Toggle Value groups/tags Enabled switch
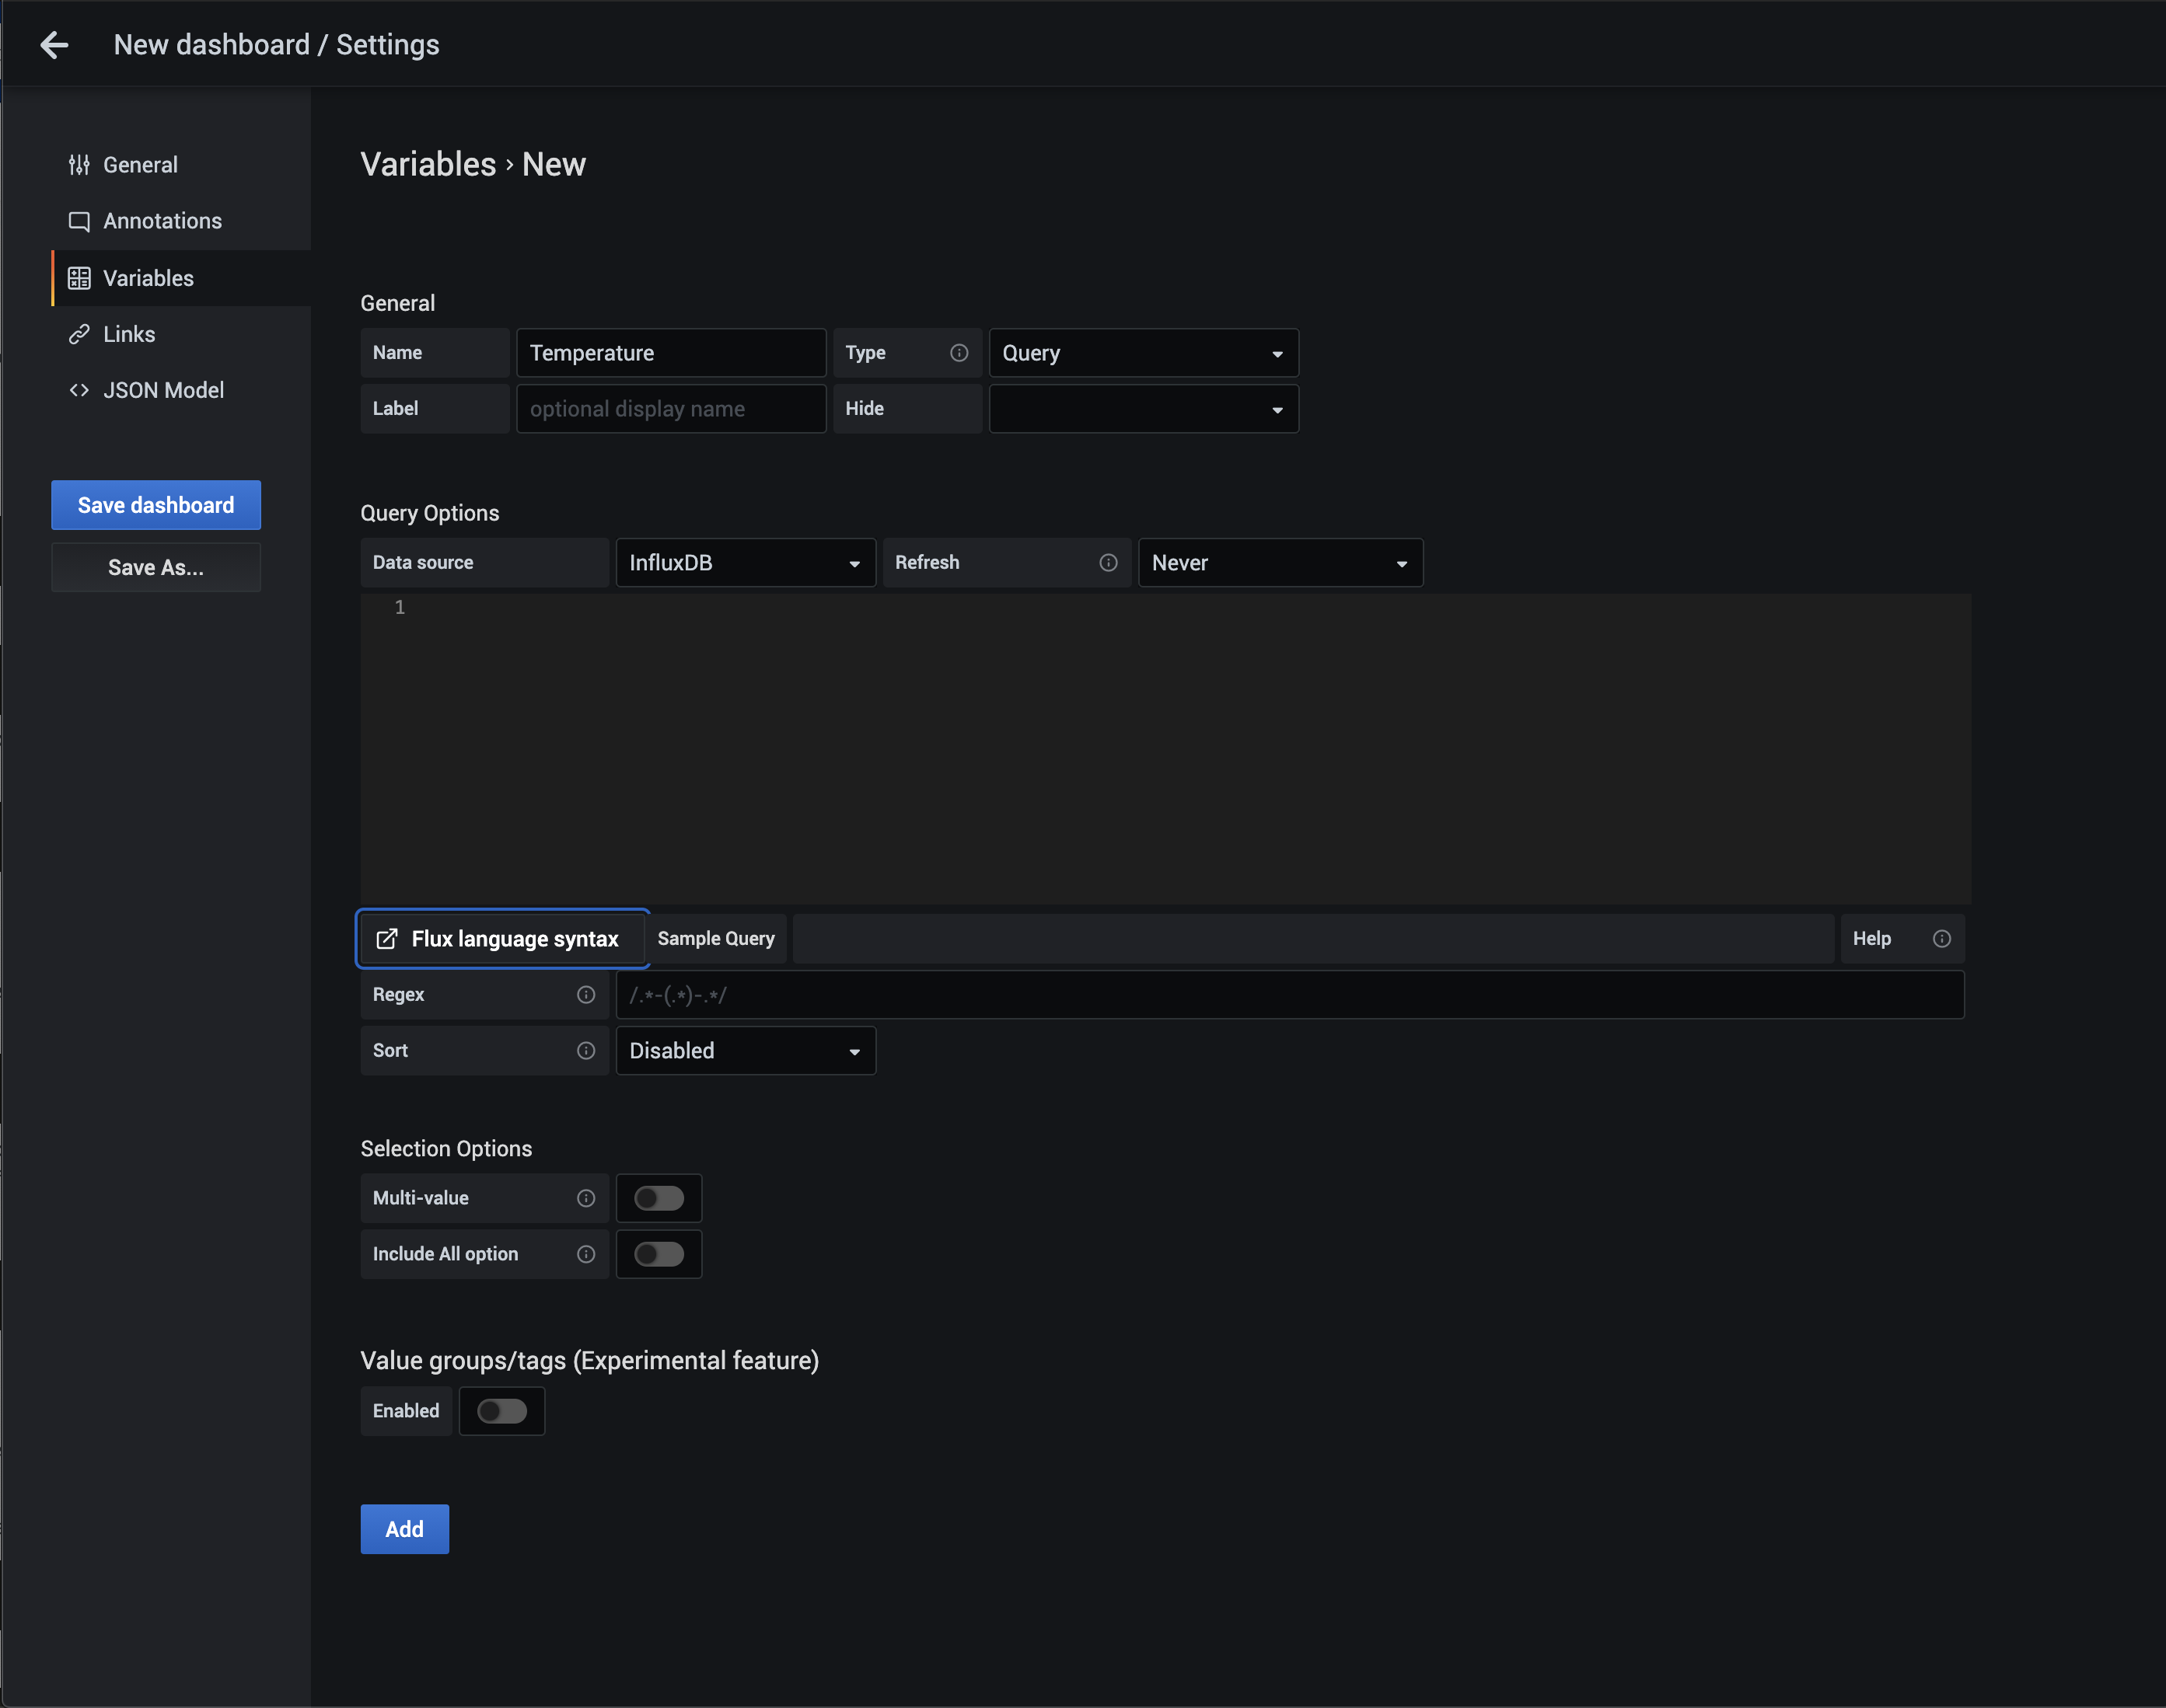This screenshot has width=2166, height=1708. coord(501,1411)
